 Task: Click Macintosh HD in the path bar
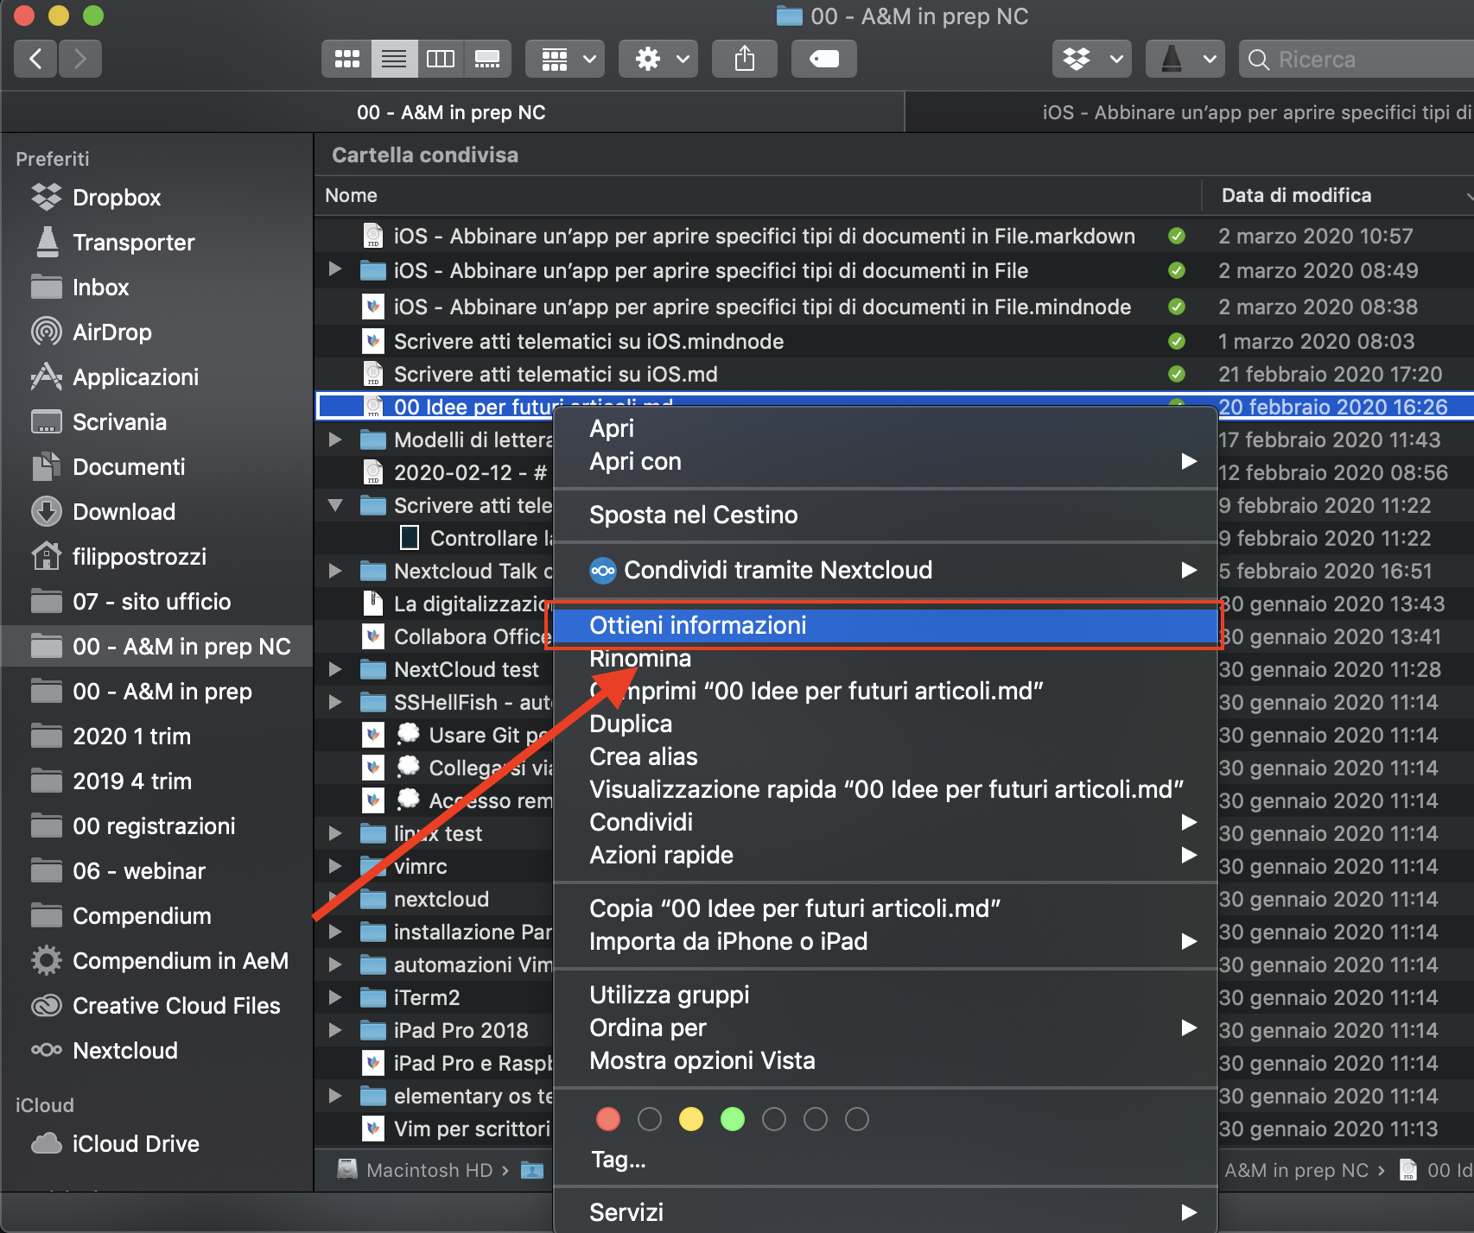416,1170
